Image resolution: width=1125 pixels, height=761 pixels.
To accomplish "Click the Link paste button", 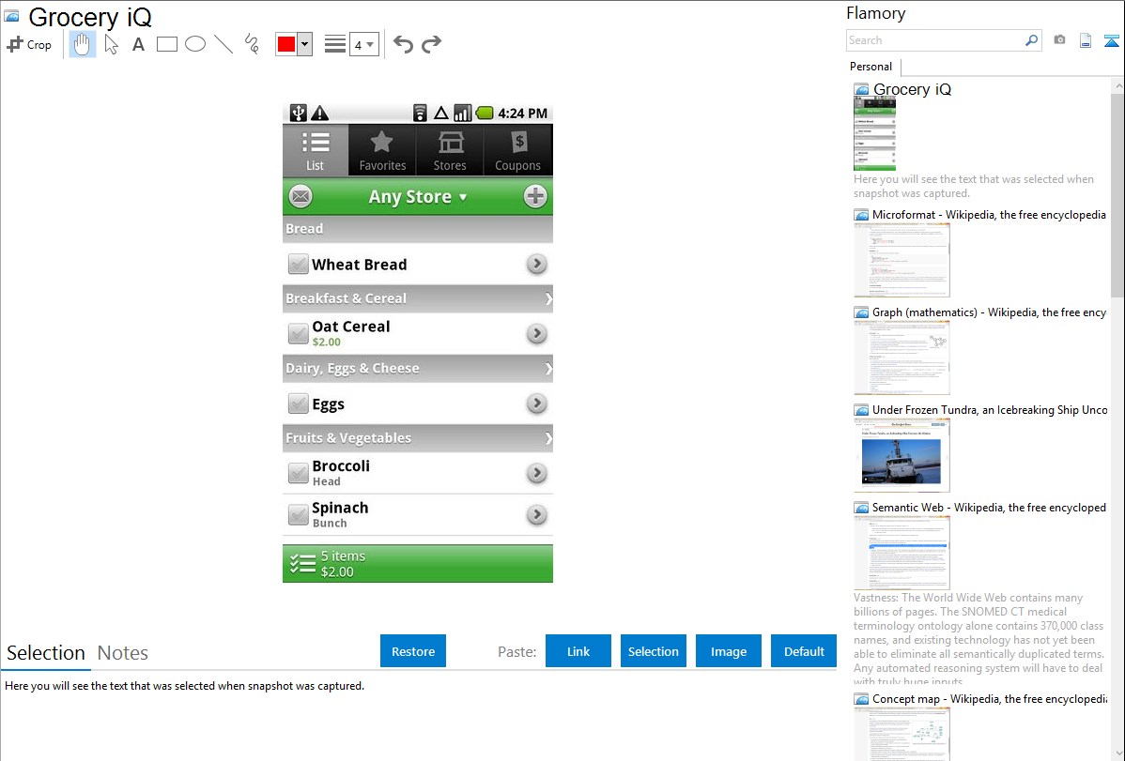I will pos(578,651).
